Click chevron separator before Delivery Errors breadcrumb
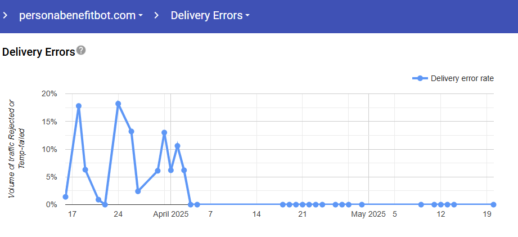Image resolution: width=518 pixels, height=237 pixels. click(157, 16)
